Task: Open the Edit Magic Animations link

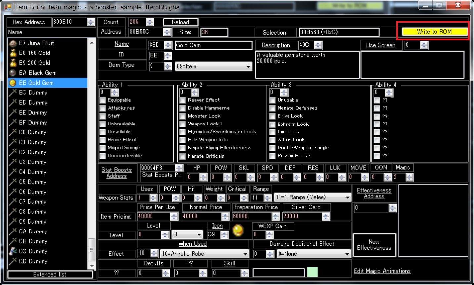Action: 382,271
